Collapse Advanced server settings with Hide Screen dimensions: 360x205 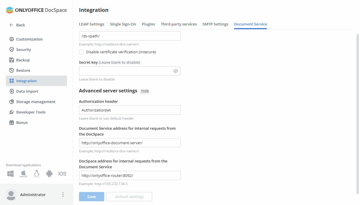pos(145,91)
